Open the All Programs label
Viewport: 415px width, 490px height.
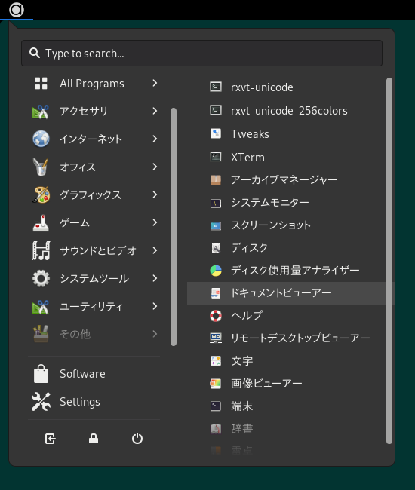(x=92, y=84)
